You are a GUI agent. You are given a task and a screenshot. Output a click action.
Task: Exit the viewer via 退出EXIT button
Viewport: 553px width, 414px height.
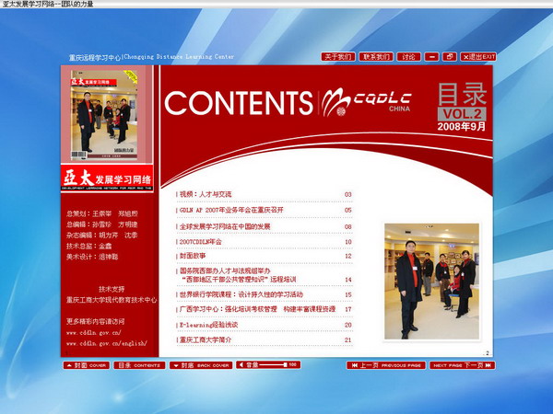[478, 57]
